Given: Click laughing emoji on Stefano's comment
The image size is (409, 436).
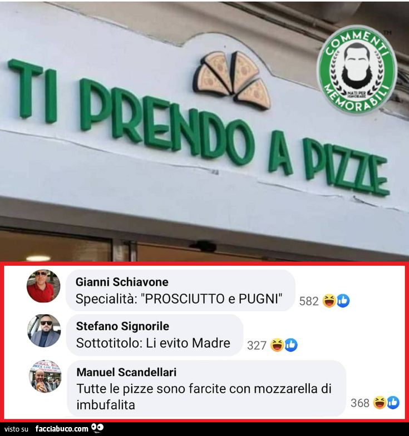Looking at the screenshot, I should pos(277,345).
